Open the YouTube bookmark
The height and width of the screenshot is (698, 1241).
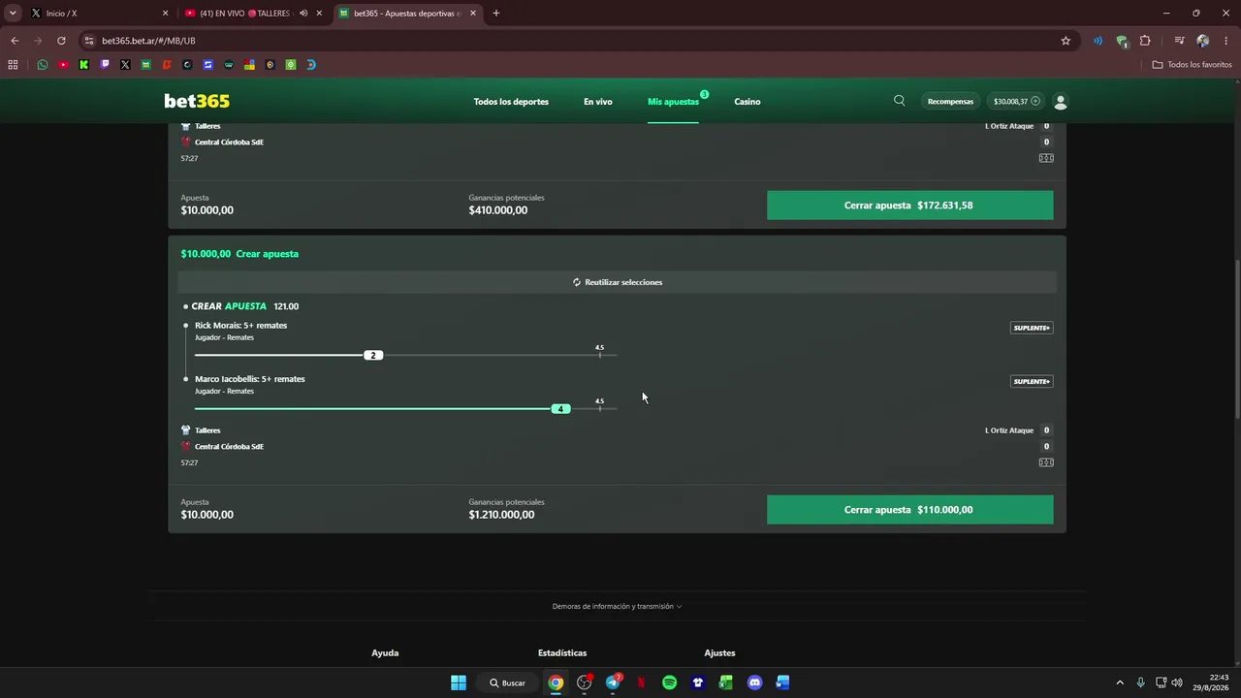click(x=63, y=65)
